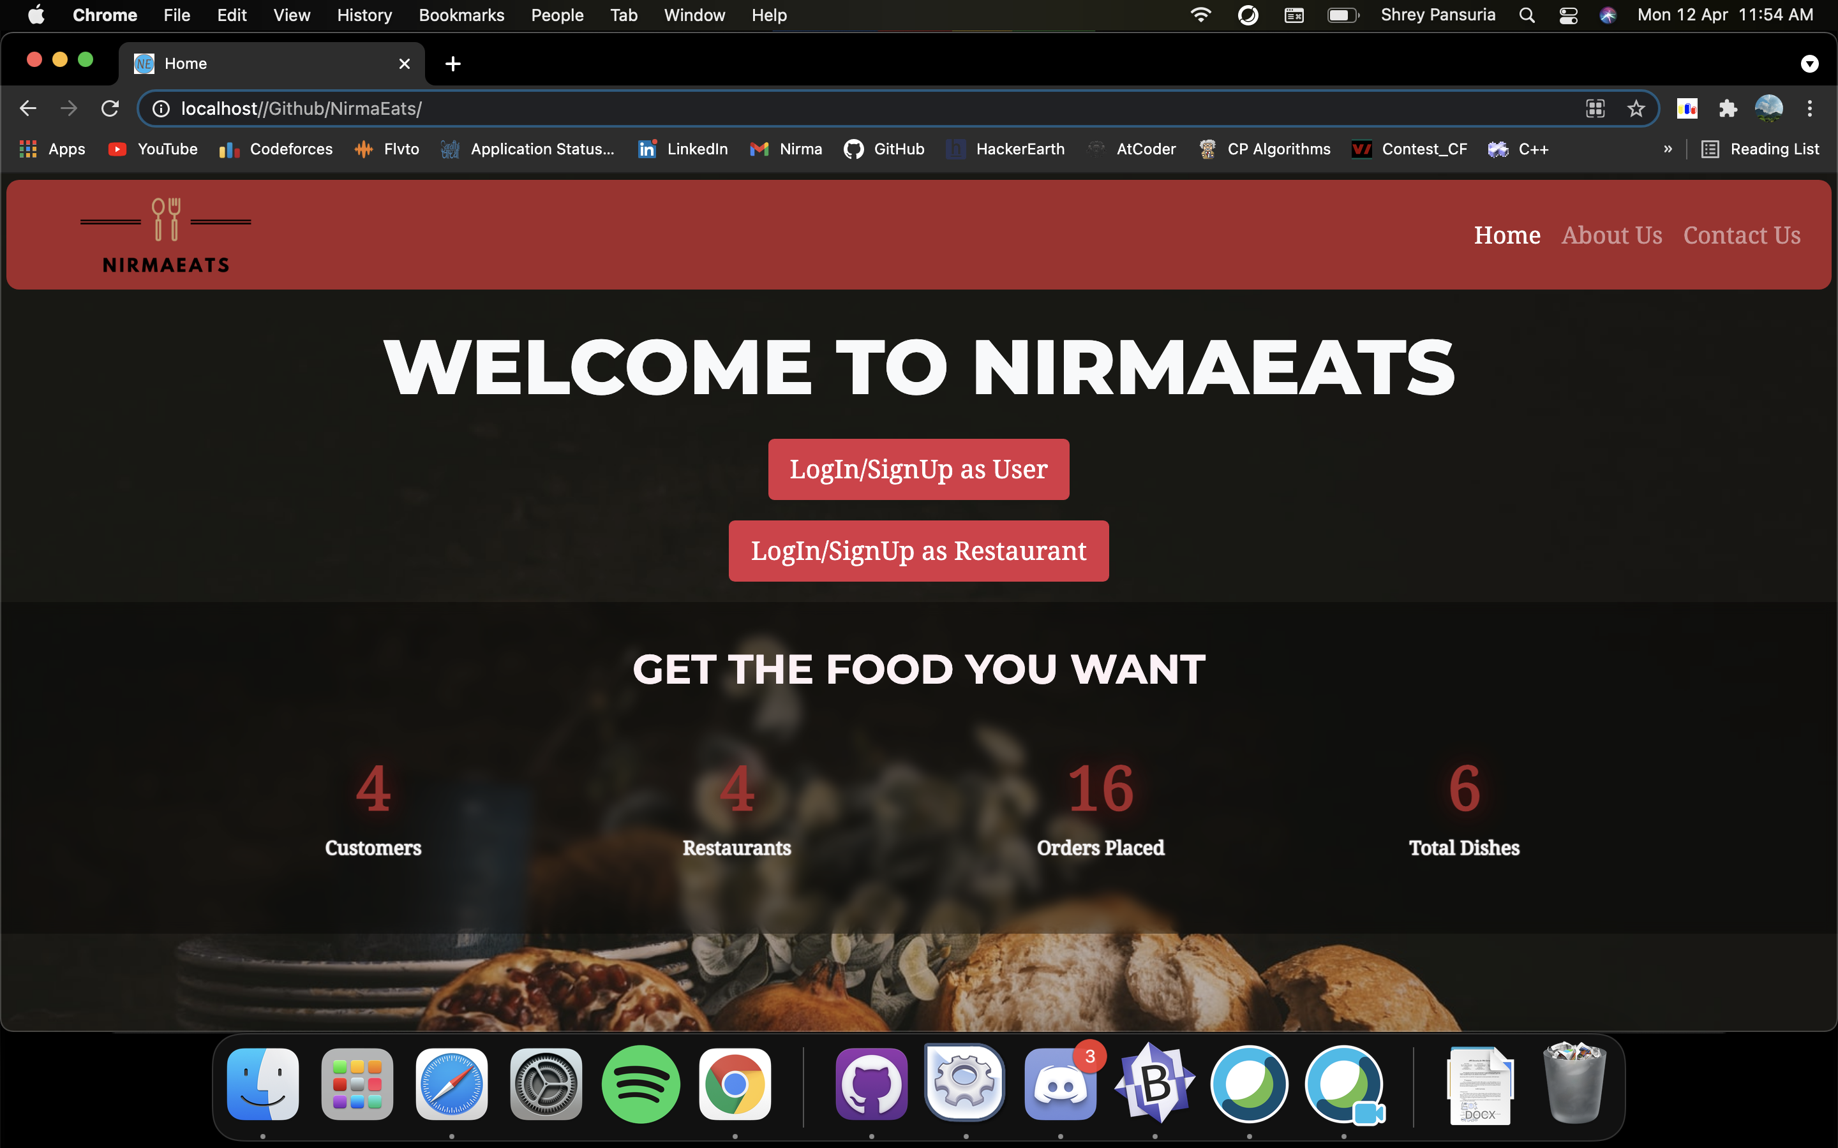Click LogIn/SignUp as User button

pos(918,469)
